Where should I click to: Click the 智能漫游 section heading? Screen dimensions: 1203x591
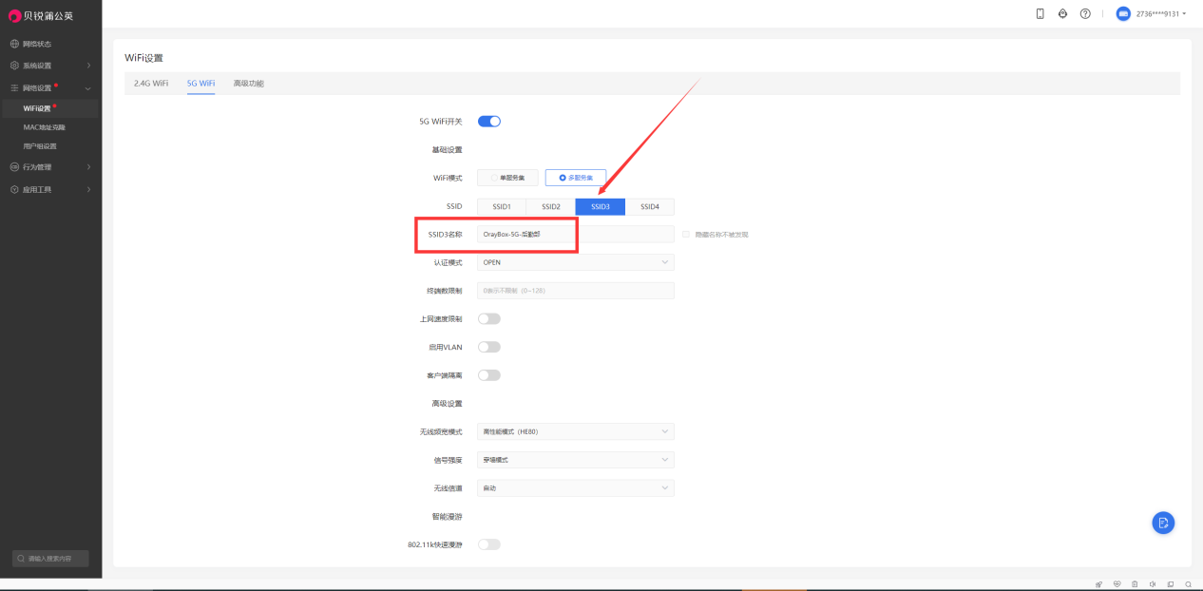coord(447,517)
